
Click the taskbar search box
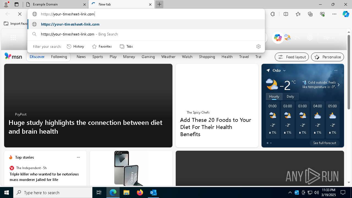53,193
